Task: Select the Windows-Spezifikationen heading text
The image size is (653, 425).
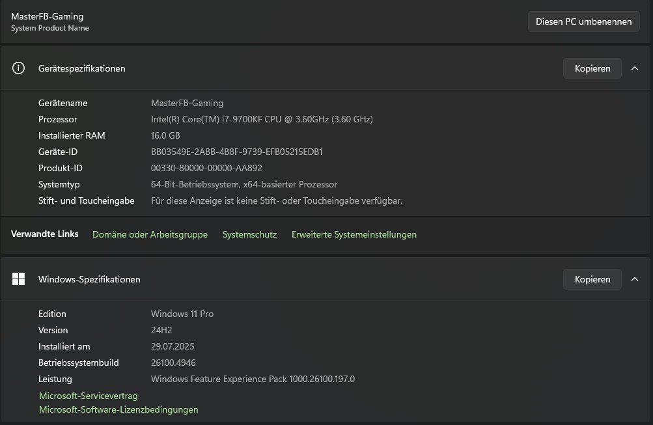Action: [x=89, y=279]
